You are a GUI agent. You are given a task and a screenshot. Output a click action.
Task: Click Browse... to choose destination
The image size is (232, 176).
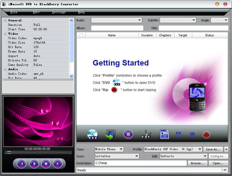coord(197,163)
